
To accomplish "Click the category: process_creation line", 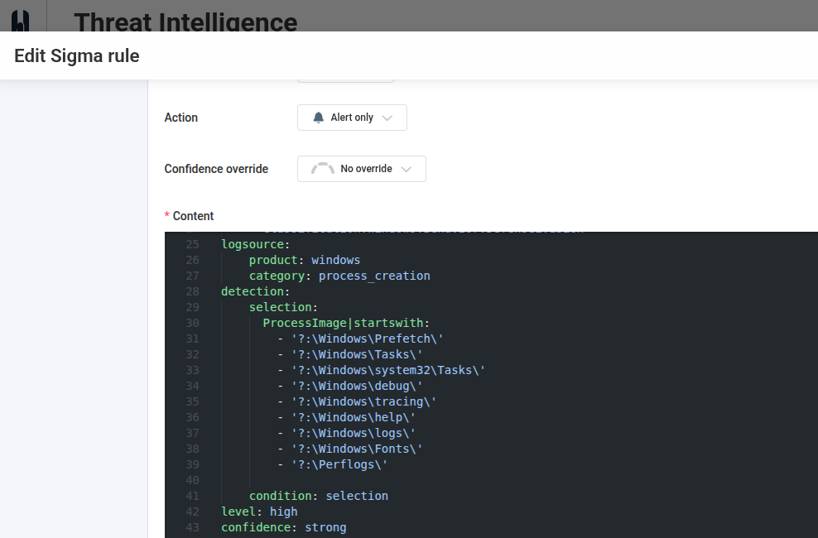I will click(x=339, y=276).
